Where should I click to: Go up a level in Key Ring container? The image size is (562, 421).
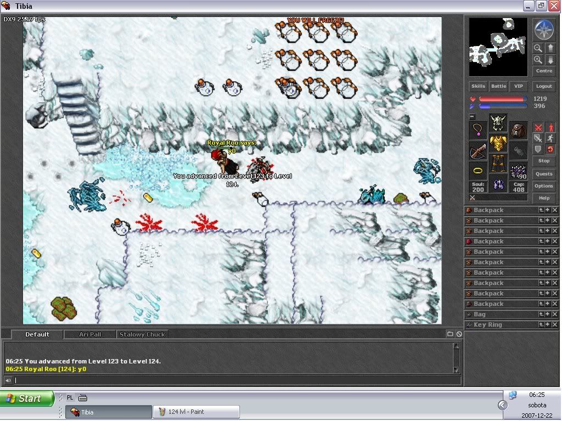(541, 324)
